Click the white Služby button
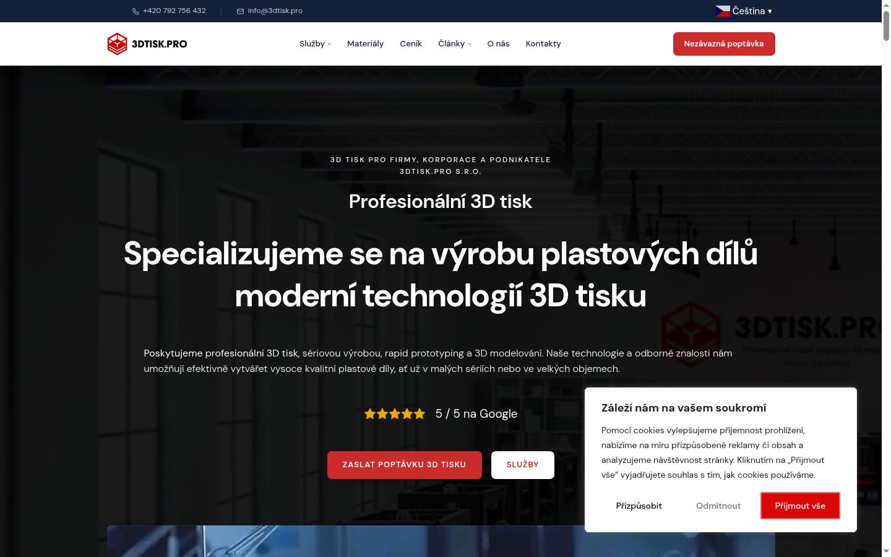This screenshot has height=557, width=891. [523, 465]
